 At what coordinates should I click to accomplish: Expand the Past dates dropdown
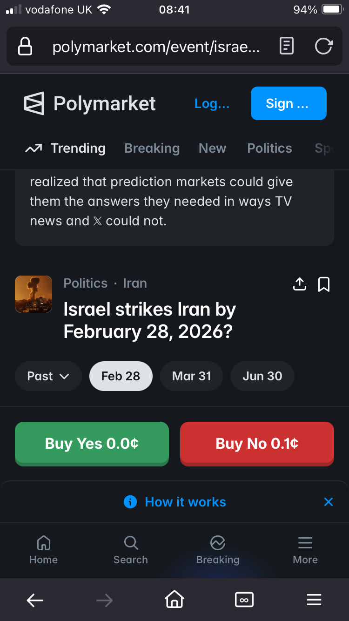(x=48, y=376)
